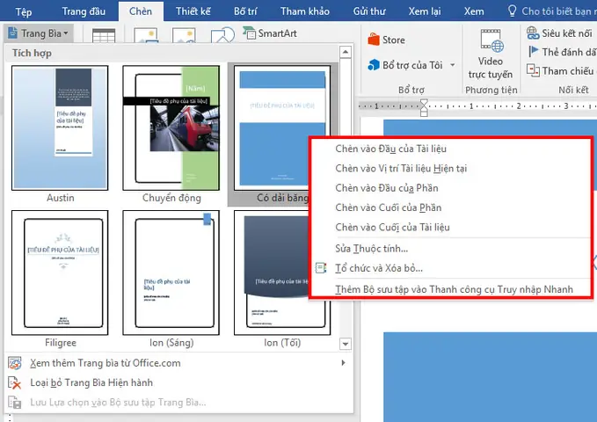Expand the Trang Bìa dropdown
The image size is (597, 422).
[40, 33]
